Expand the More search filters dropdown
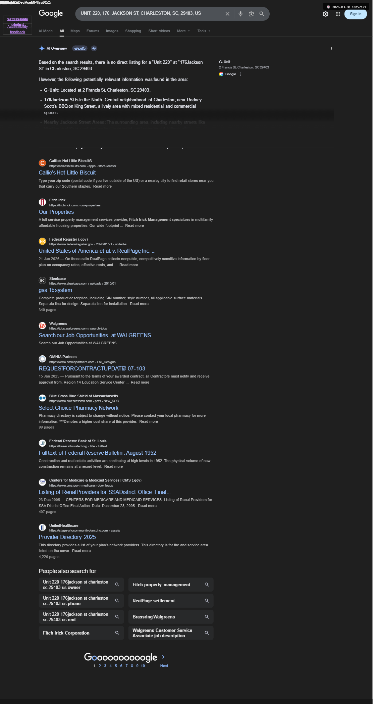Image resolution: width=377 pixels, height=704 pixels. pos(183,31)
